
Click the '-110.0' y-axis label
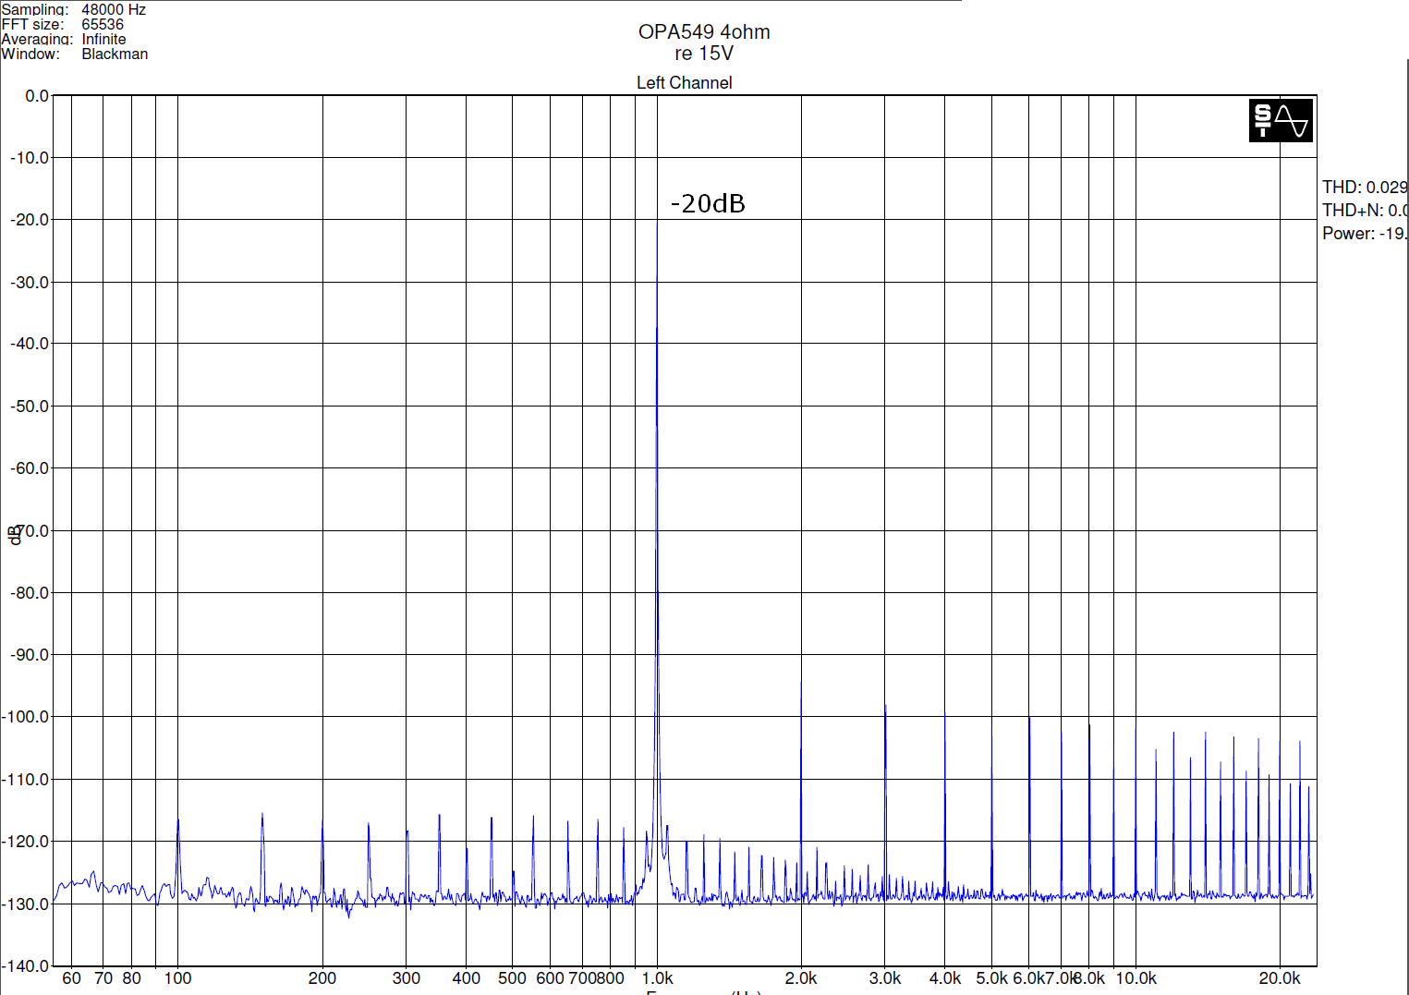[x=26, y=779]
